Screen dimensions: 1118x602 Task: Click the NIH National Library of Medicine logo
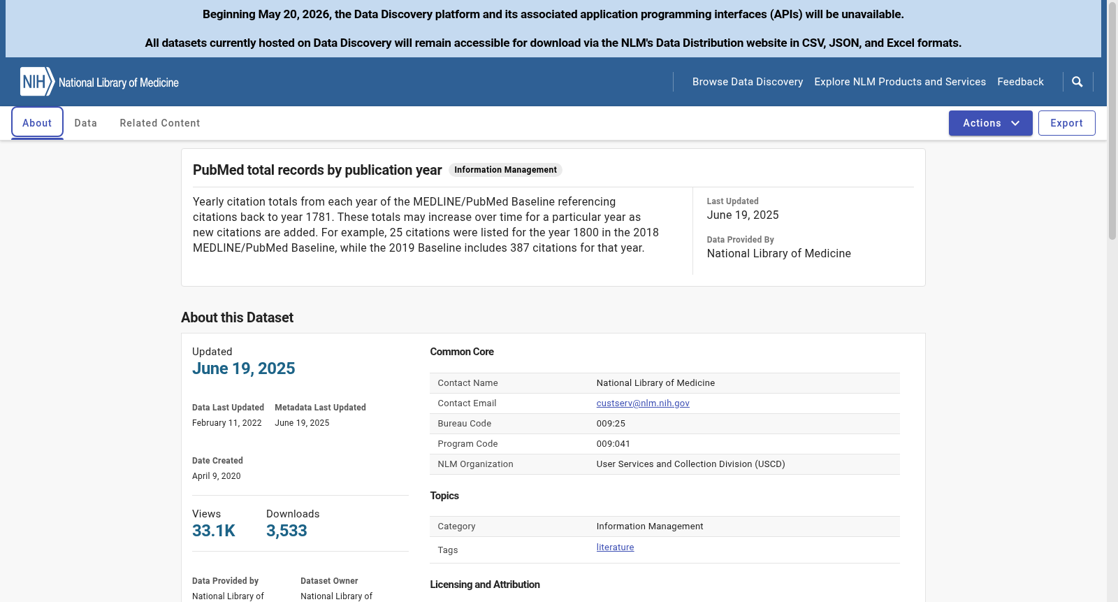[99, 82]
